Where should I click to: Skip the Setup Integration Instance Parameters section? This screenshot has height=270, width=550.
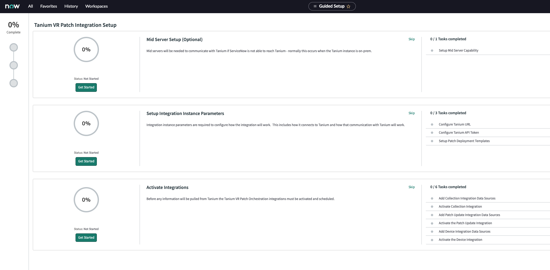[x=412, y=113]
